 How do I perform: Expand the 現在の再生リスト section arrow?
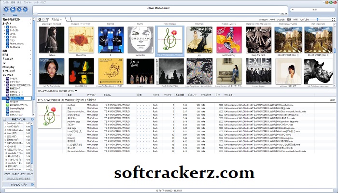(30, 19)
